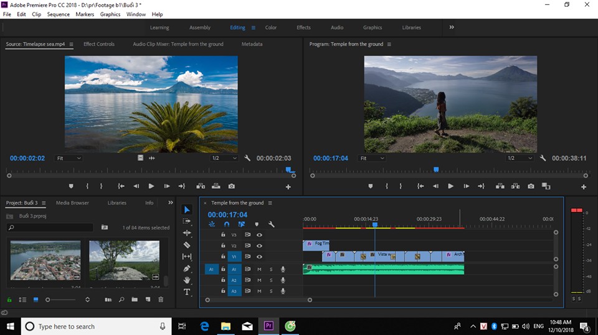The height and width of the screenshot is (335, 598).
Task: Open Program monitor panel menu
Action: point(389,44)
